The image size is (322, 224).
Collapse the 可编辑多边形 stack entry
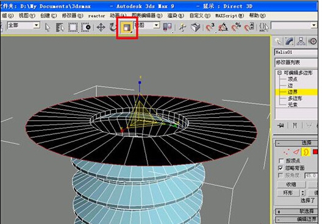click(x=279, y=73)
